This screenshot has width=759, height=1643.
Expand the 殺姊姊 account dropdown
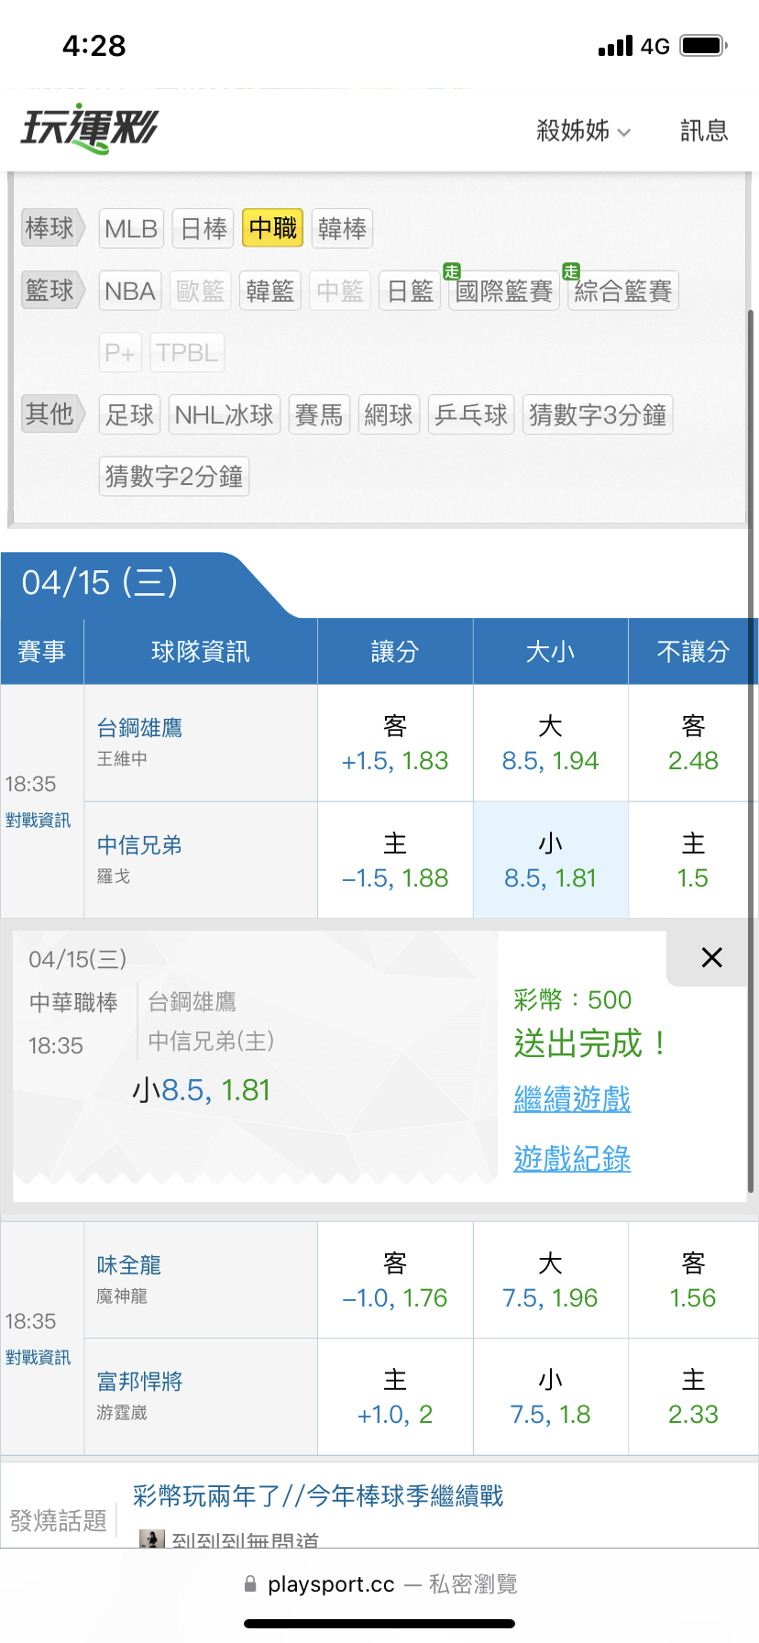tap(583, 131)
